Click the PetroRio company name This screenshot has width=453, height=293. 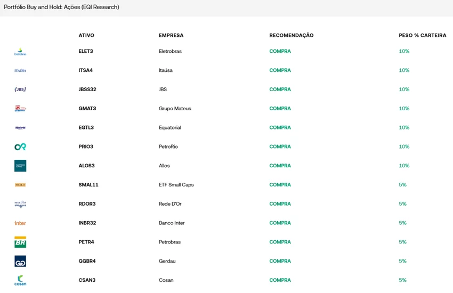pos(168,146)
